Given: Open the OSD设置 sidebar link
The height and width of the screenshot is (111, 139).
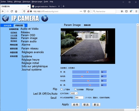Looking at the screenshot, I should (14, 35).
